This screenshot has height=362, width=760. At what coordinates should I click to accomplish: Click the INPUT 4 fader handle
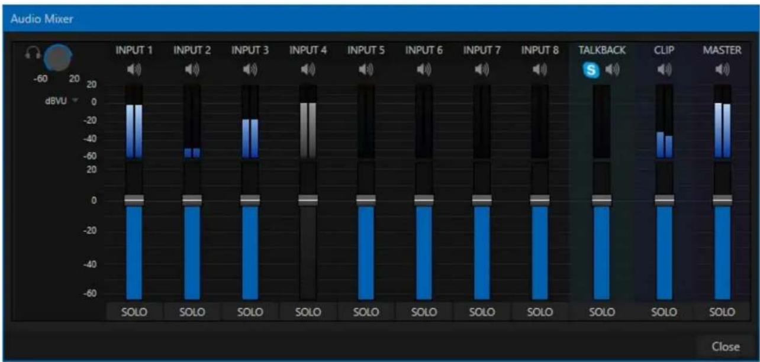[x=308, y=200]
